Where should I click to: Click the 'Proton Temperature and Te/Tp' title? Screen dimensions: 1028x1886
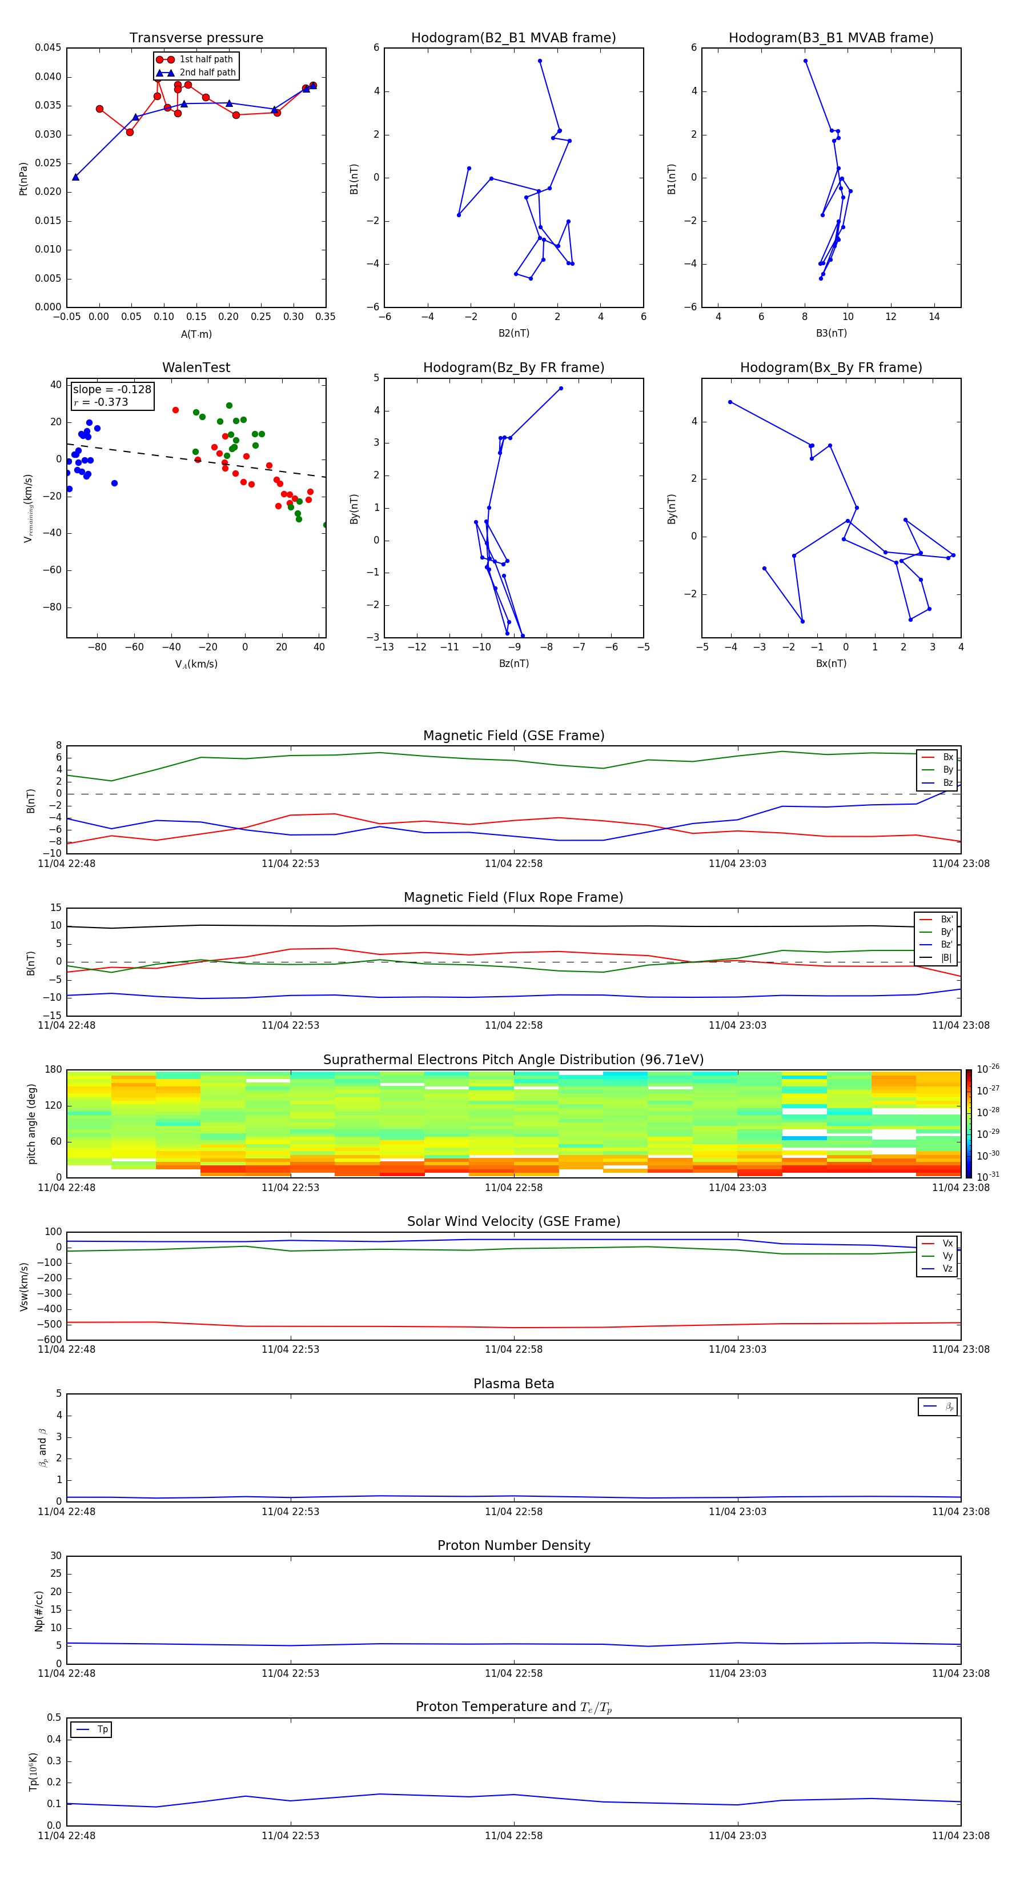pos(513,1707)
